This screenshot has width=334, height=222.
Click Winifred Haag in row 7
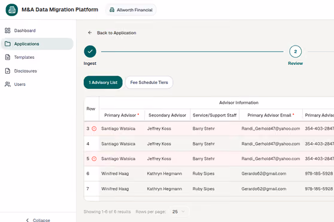tap(115, 188)
